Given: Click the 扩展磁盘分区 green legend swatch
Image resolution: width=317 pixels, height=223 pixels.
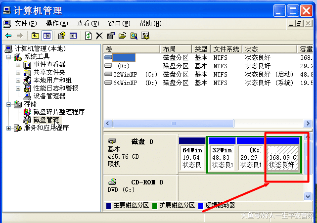Looking at the screenshot, I should 155,206.
